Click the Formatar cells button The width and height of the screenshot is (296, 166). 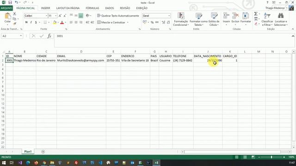pos(246,19)
